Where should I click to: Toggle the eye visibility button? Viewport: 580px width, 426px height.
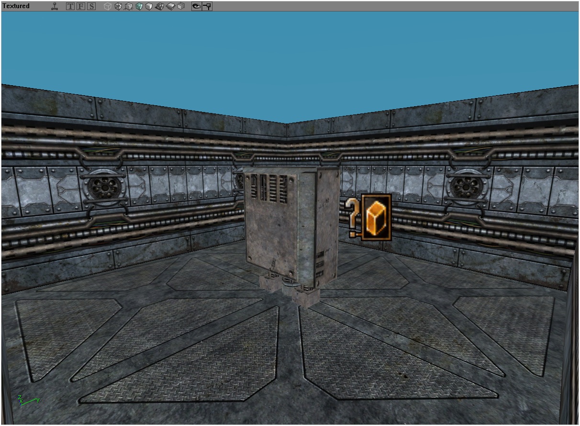[196, 7]
